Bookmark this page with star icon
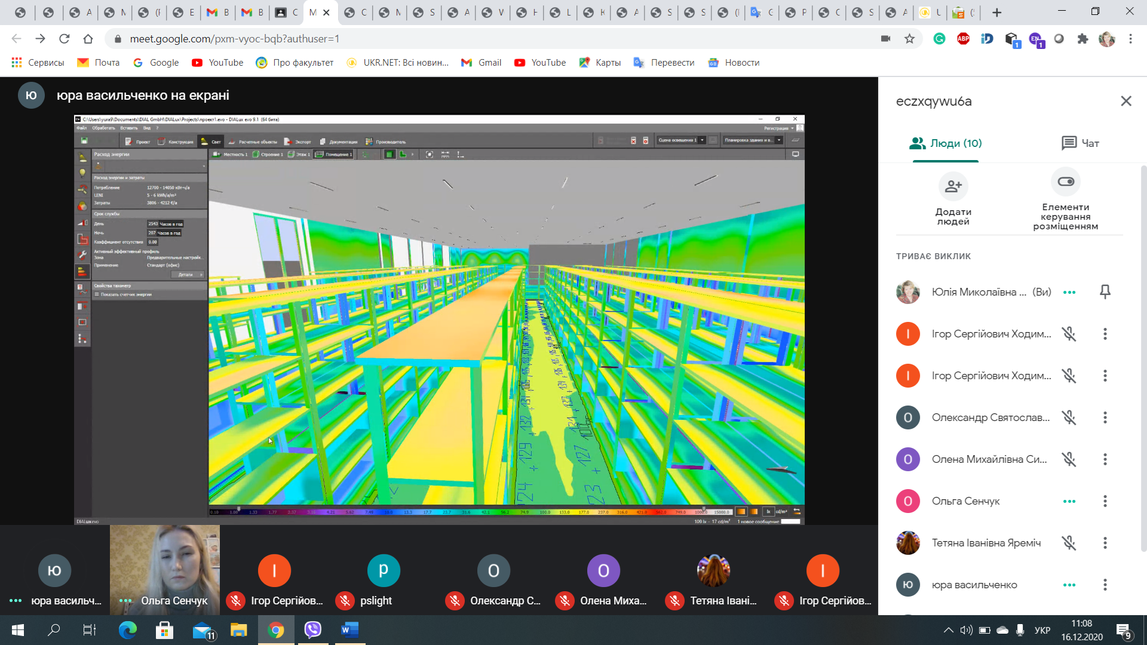The width and height of the screenshot is (1147, 645). pyautogui.click(x=909, y=39)
